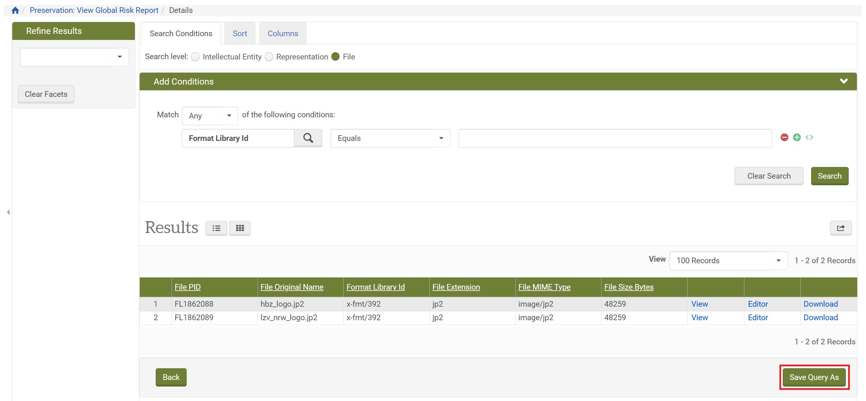The width and height of the screenshot is (866, 401).
Task: Open the Equals operator dropdown
Action: (x=390, y=138)
